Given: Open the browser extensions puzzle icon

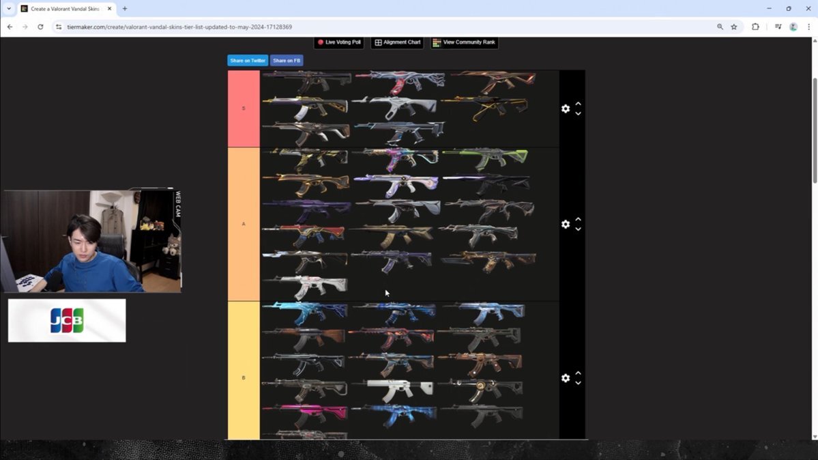Looking at the screenshot, I should click(x=755, y=27).
